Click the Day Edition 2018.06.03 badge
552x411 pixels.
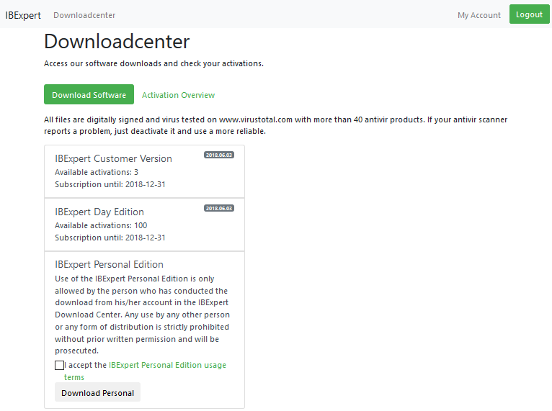[219, 209]
